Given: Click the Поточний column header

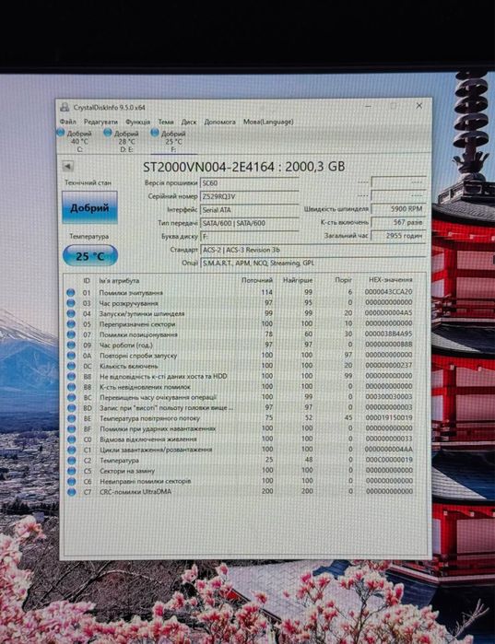Looking at the screenshot, I should (257, 280).
